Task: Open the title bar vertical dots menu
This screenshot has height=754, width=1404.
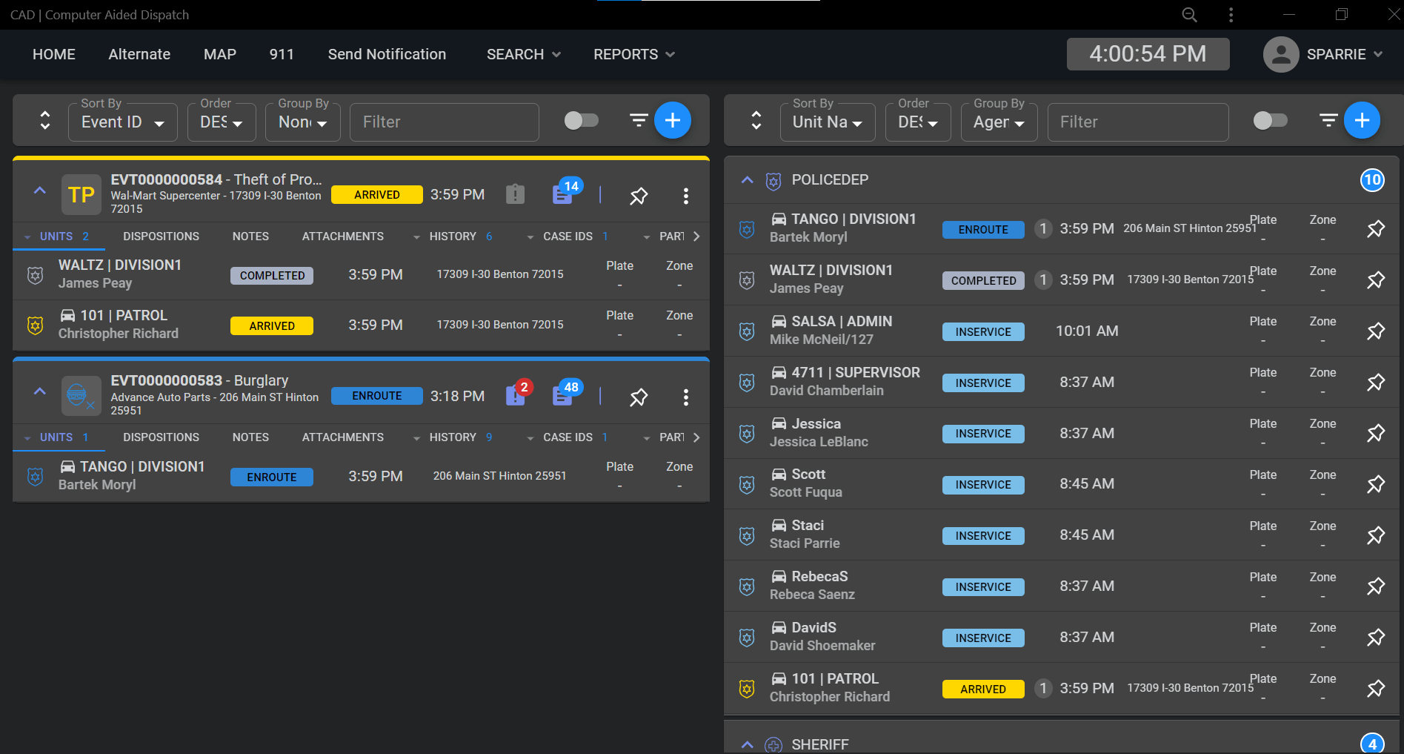Action: pos(1231,15)
